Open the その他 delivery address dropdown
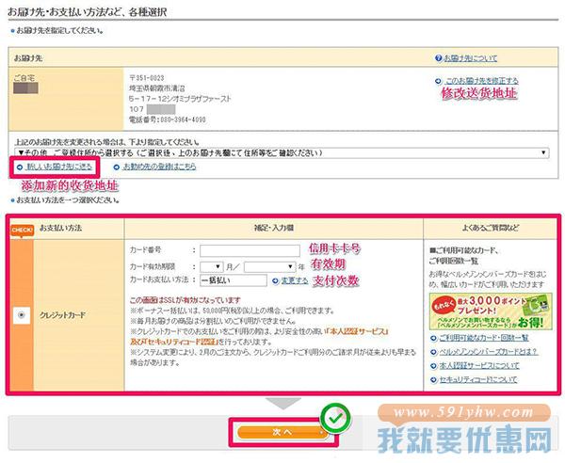Image resolution: width=565 pixels, height=463 pixels. tap(282, 152)
